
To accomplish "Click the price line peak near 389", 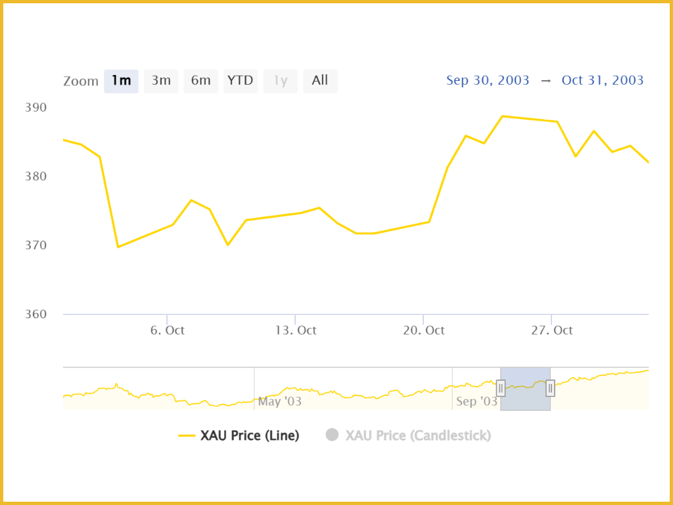I will (503, 116).
